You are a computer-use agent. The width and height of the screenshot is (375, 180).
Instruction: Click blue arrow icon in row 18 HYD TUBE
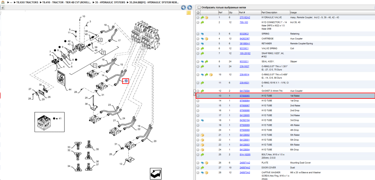202,120
